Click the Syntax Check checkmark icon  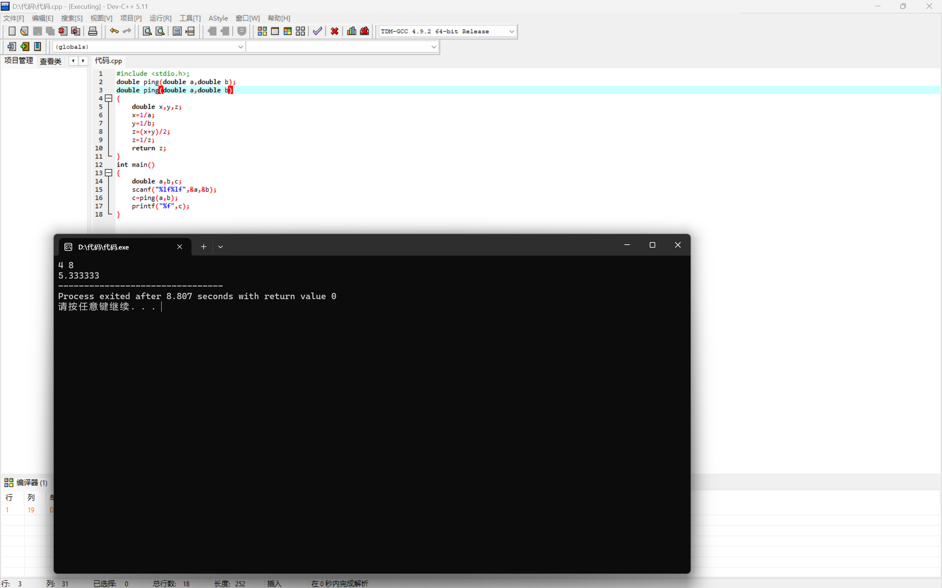[x=317, y=31]
